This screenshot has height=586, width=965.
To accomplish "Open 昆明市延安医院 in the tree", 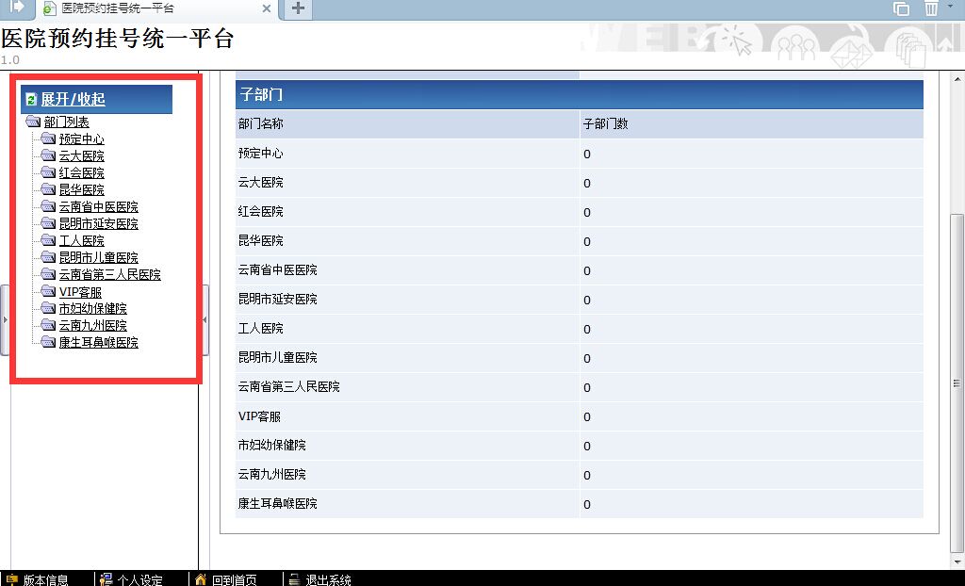I will pyautogui.click(x=98, y=223).
